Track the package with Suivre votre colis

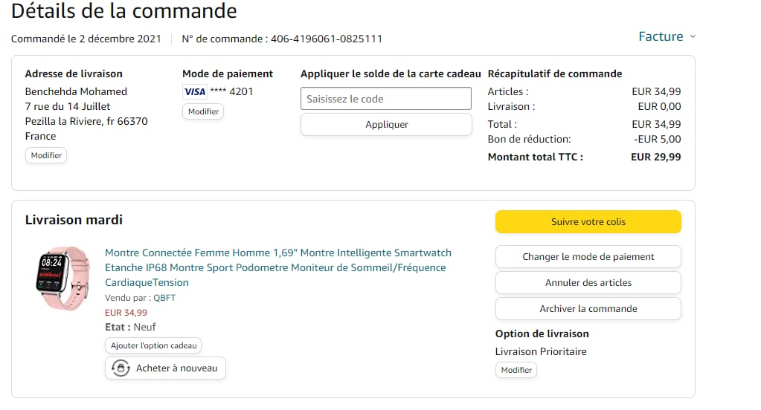pyautogui.click(x=588, y=222)
